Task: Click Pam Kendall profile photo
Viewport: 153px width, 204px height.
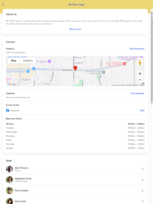Action: pyautogui.click(x=9, y=190)
